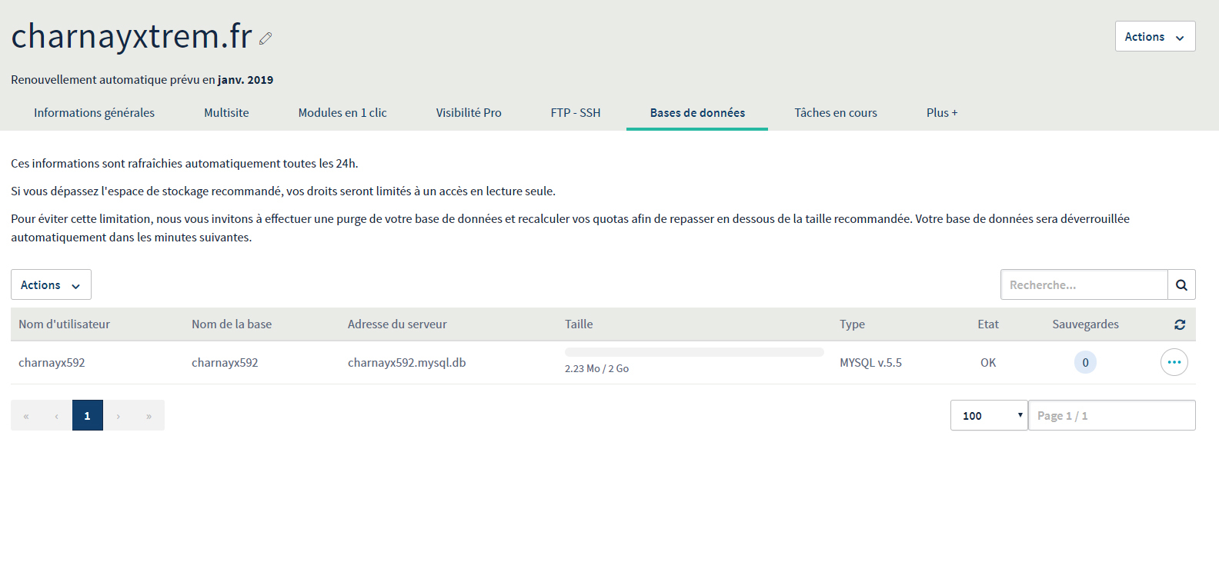Select page 1 in the pagination
Screen dimensions: 1219x582
click(88, 416)
